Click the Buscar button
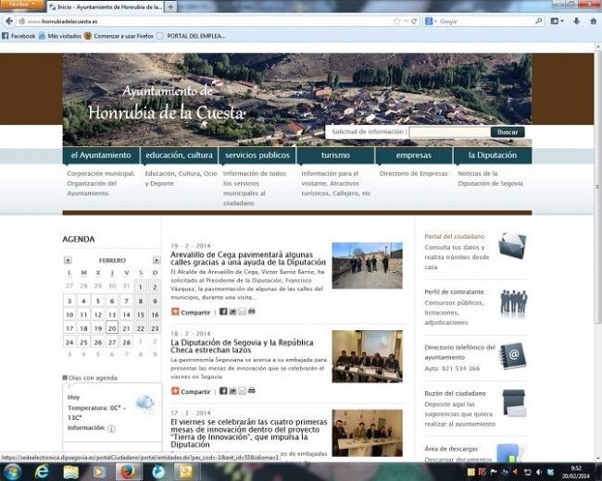Viewport: 602px width, 481px height. tap(507, 132)
